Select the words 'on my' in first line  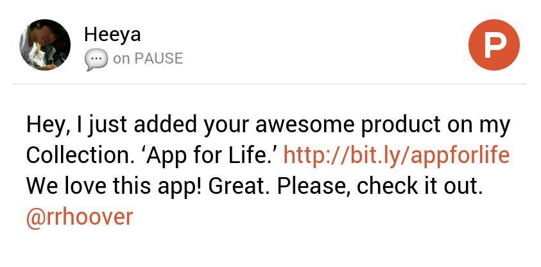479,126
